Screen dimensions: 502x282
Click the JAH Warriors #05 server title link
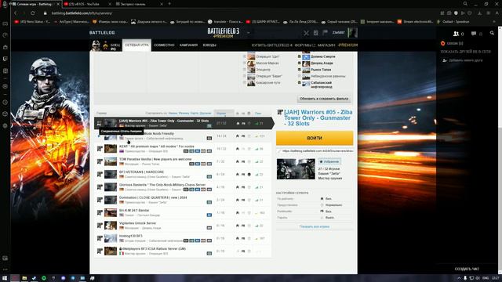point(318,118)
